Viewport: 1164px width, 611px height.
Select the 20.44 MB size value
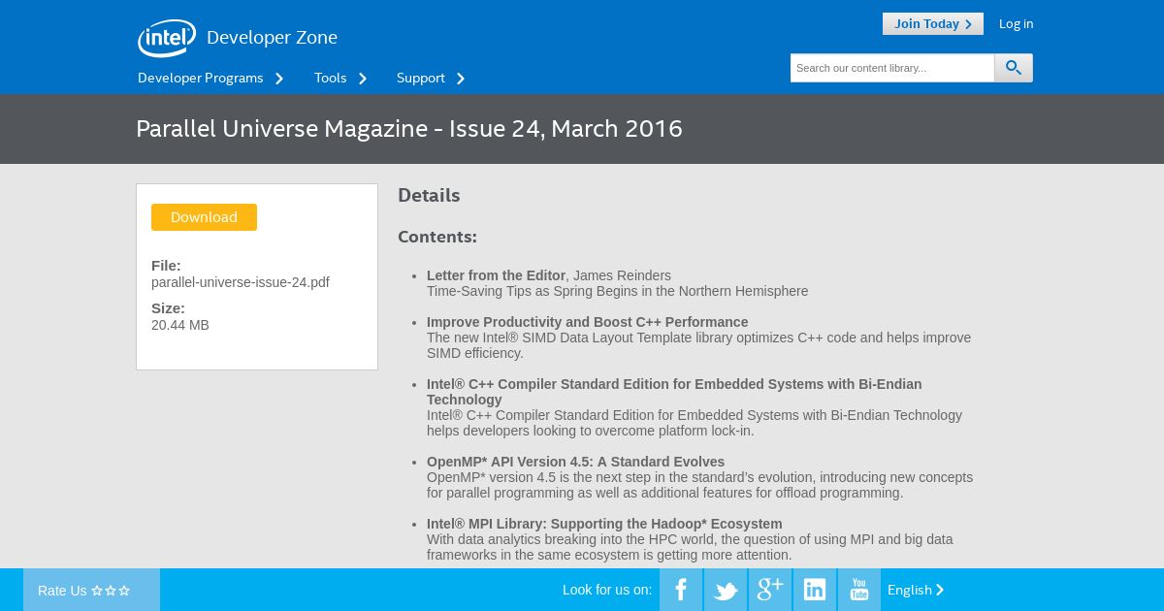(x=180, y=325)
